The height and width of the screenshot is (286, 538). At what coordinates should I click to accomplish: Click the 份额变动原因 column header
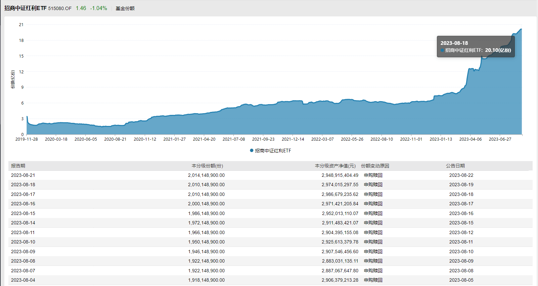pos(375,166)
